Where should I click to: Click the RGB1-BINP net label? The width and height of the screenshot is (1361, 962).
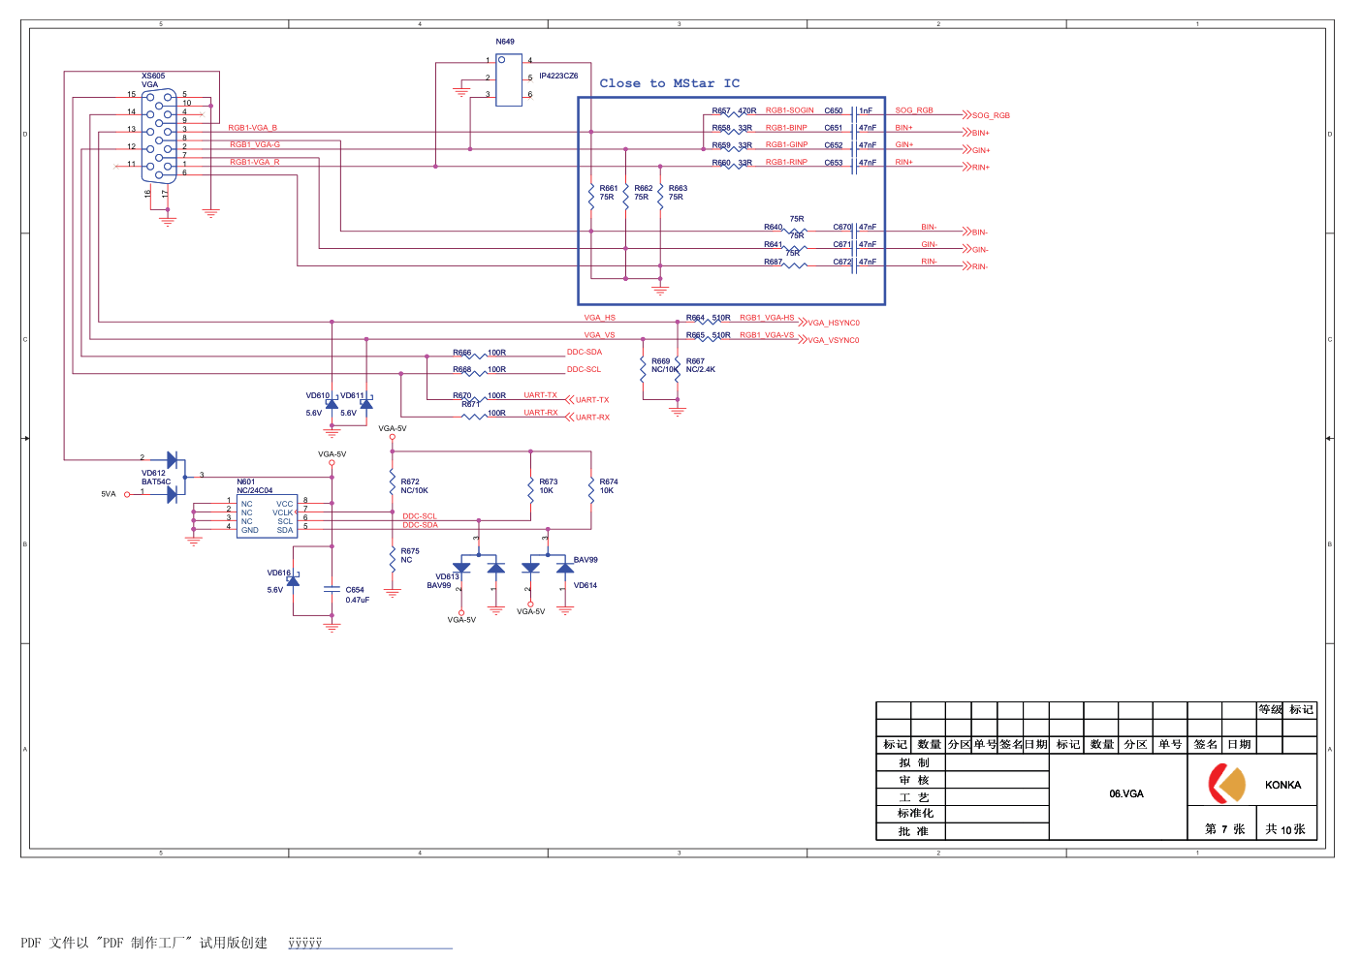tap(786, 128)
